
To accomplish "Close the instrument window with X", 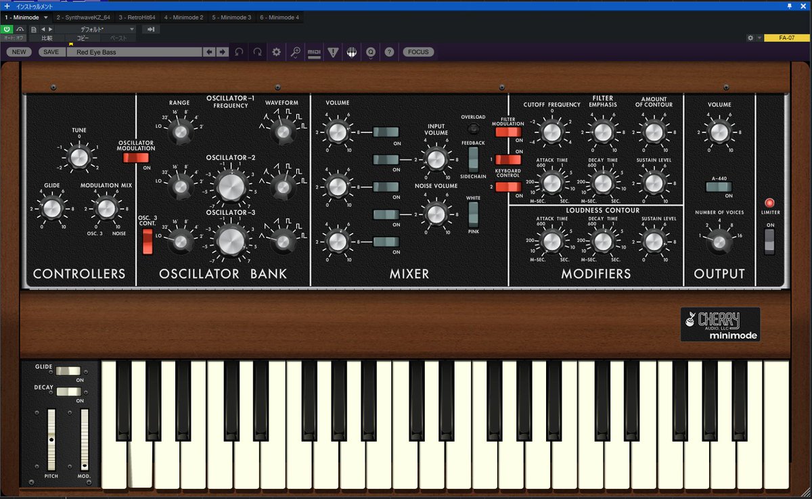I will [804, 5].
